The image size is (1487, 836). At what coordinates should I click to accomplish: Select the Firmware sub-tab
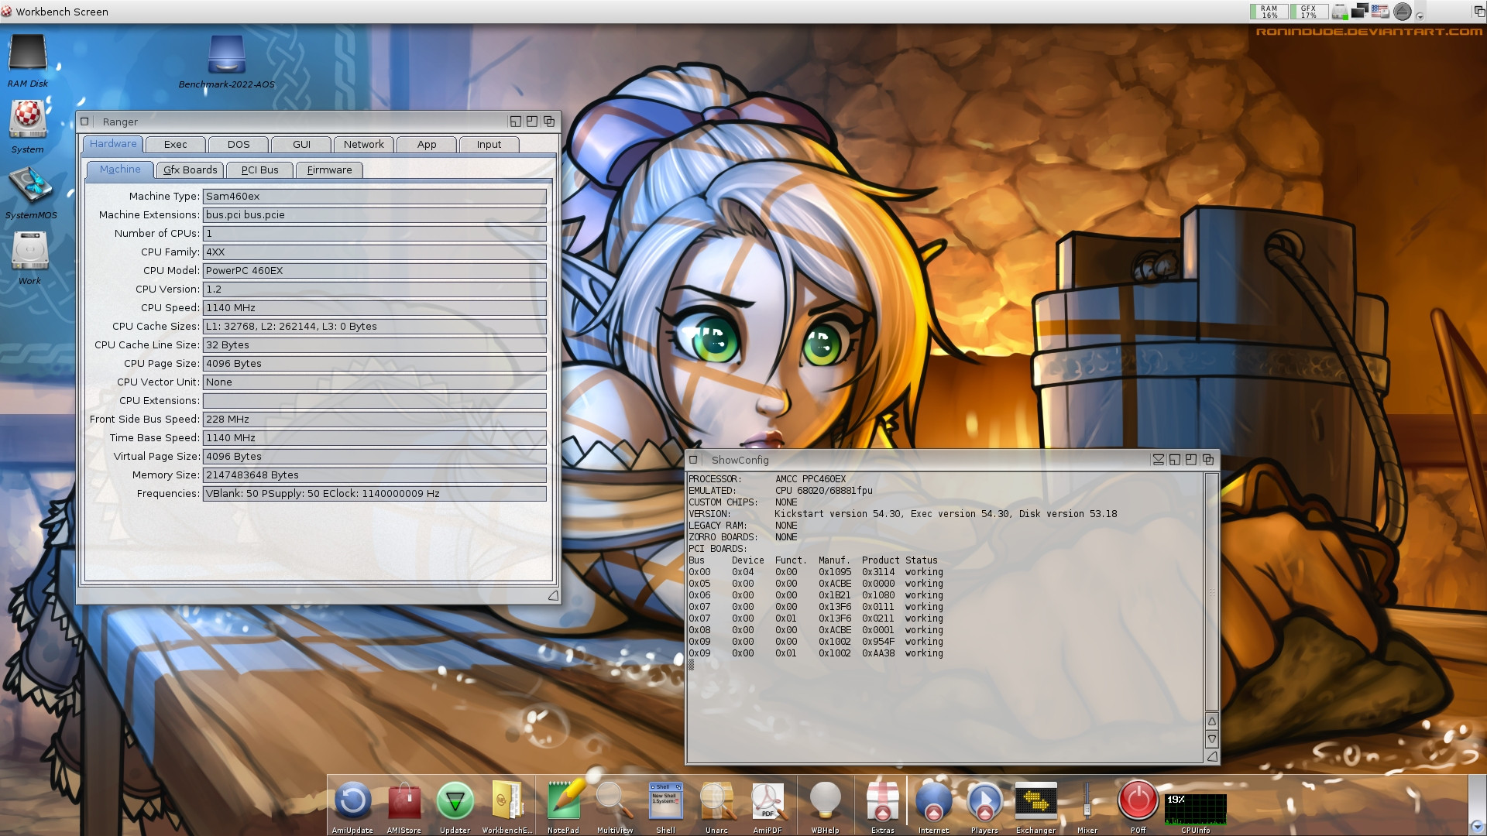point(329,170)
